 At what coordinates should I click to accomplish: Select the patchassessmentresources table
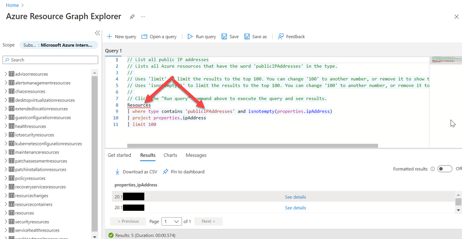click(x=41, y=161)
